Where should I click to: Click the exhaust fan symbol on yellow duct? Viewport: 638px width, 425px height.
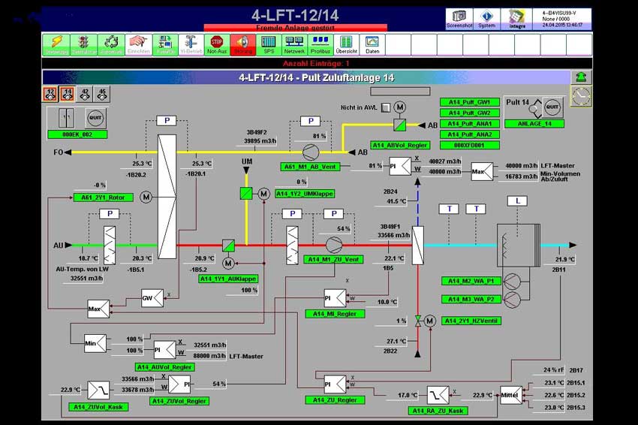pyautogui.click(x=311, y=152)
